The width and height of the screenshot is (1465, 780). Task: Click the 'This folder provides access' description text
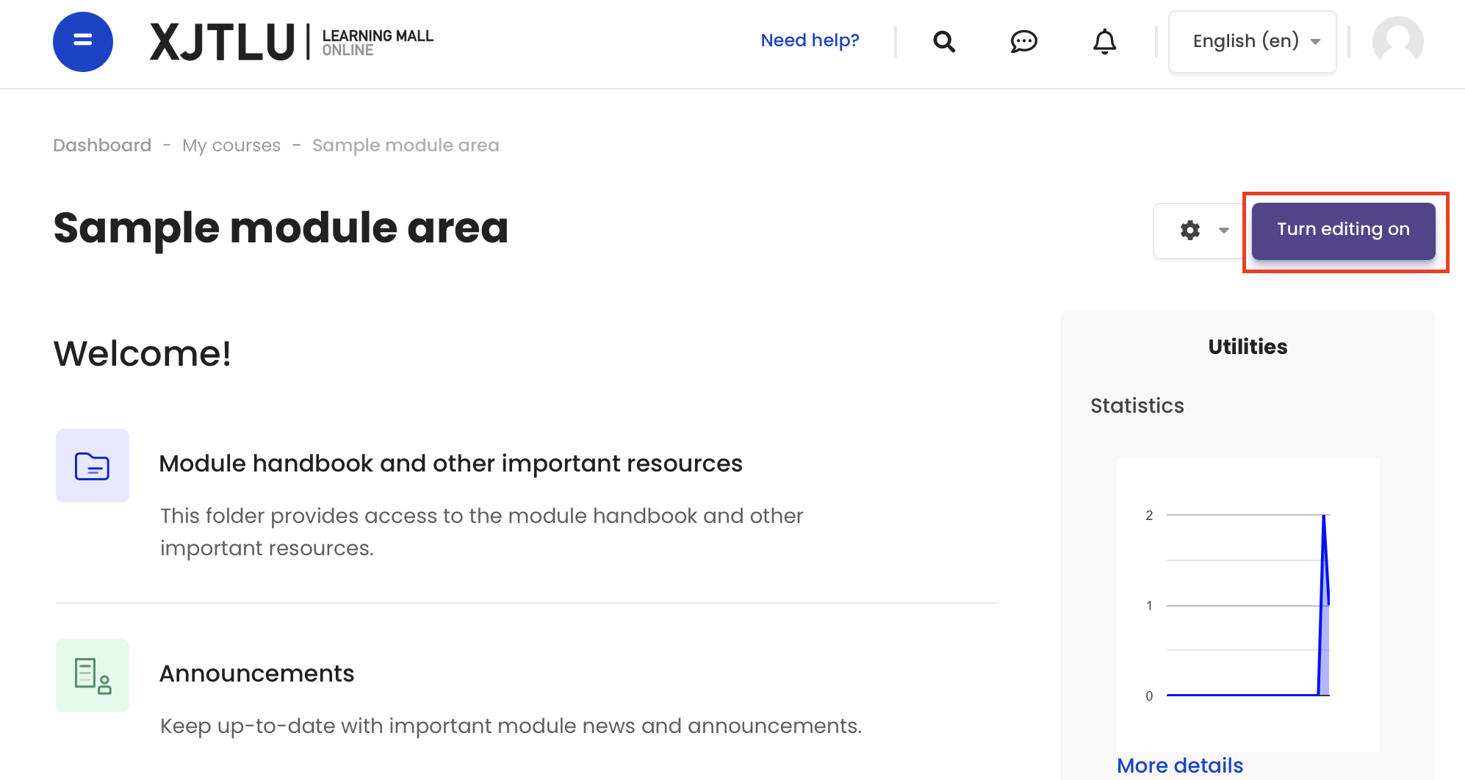pyautogui.click(x=482, y=532)
